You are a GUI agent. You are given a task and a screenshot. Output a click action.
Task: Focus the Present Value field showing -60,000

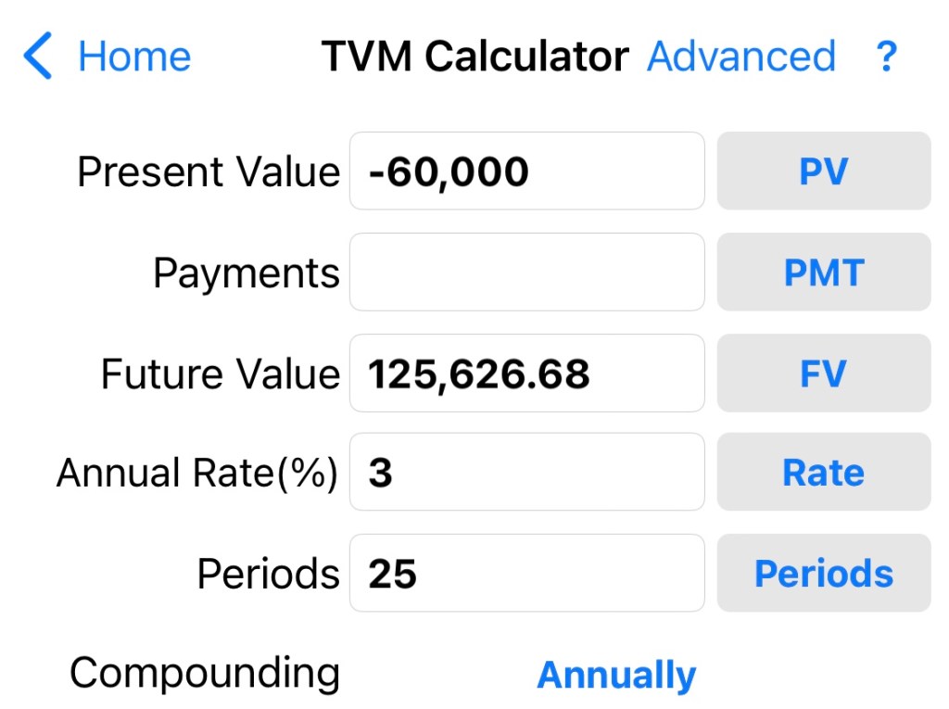point(526,171)
